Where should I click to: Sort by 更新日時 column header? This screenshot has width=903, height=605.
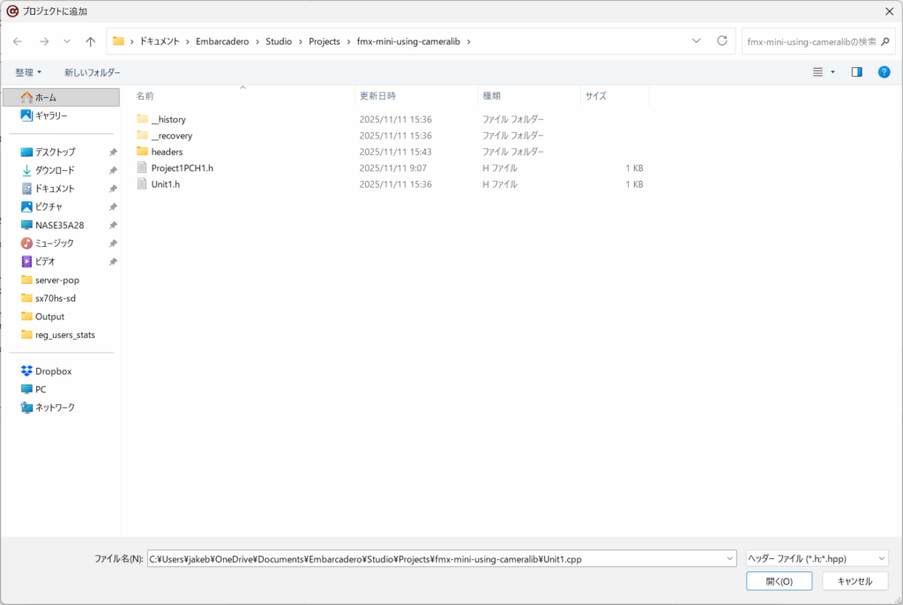377,95
